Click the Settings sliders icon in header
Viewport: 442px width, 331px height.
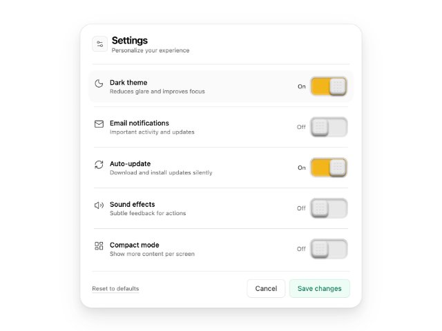(x=99, y=44)
